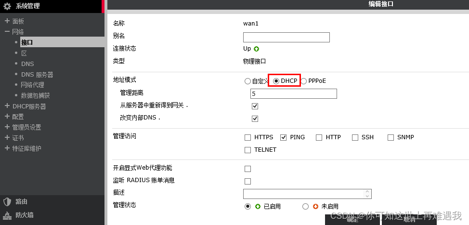Click the 防火墙 icon in sidebar
The height and width of the screenshot is (225, 469).
pos(7,215)
